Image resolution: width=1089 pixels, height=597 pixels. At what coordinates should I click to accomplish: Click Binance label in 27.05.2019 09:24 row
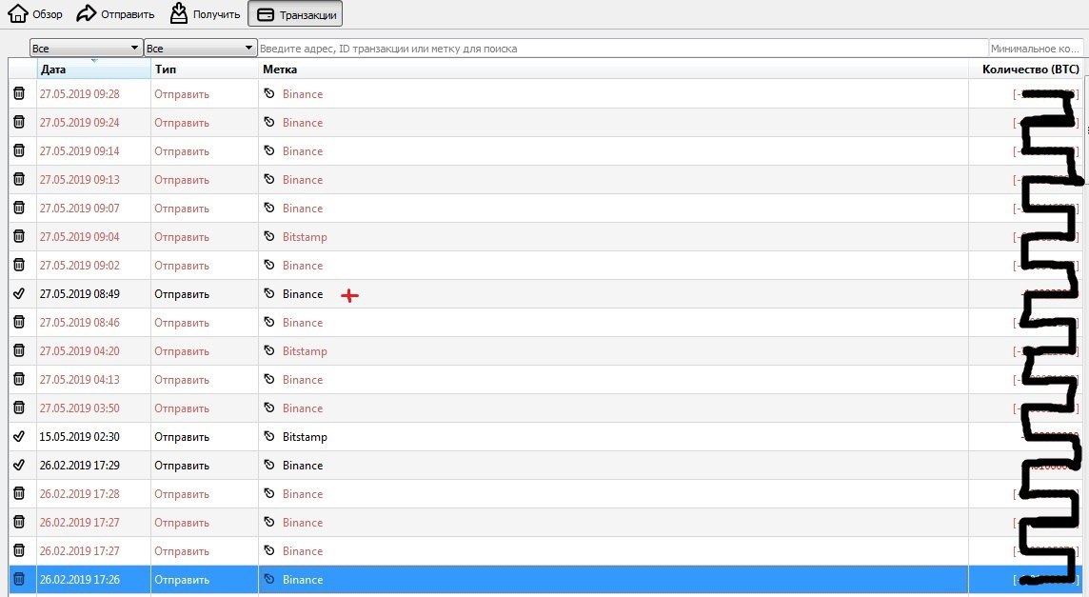tap(302, 122)
